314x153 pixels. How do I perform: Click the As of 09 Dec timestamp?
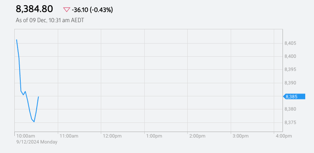pos(50,20)
